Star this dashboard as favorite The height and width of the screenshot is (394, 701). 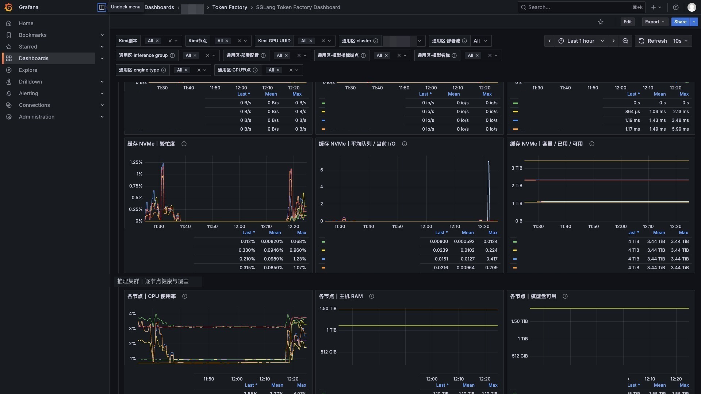(x=601, y=22)
